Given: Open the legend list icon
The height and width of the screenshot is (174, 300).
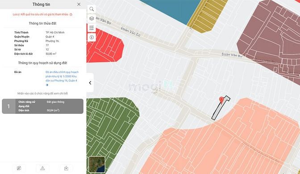Looking at the screenshot, I should (92, 28).
